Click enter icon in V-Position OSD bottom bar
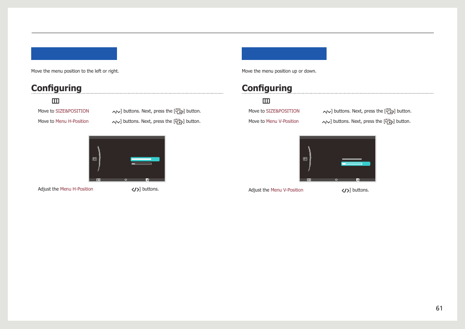 [x=358, y=180]
